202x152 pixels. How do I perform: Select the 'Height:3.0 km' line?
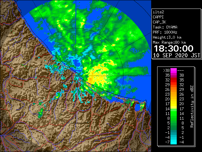click(x=167, y=37)
